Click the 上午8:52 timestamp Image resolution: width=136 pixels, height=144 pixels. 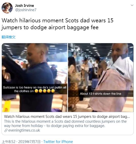tap(8, 142)
